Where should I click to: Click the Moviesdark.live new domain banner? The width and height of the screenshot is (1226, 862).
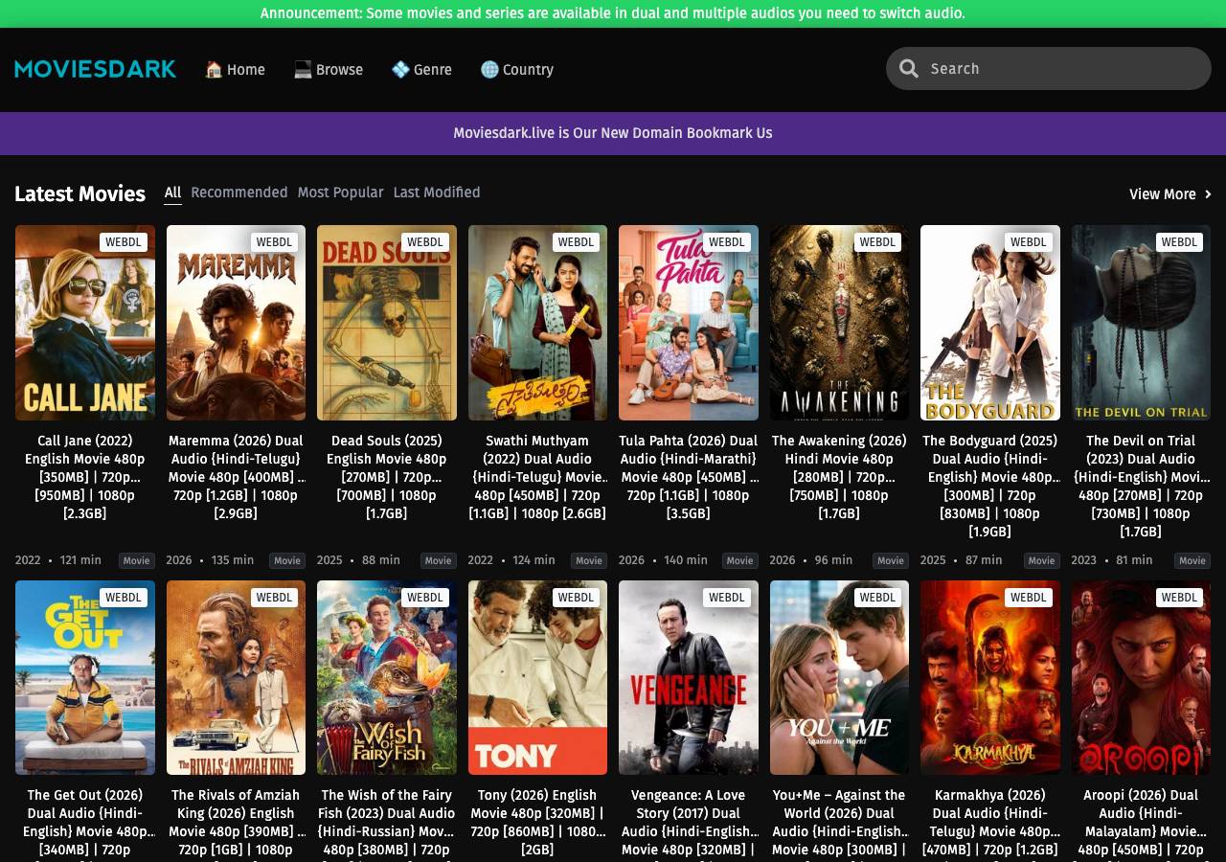point(613,133)
